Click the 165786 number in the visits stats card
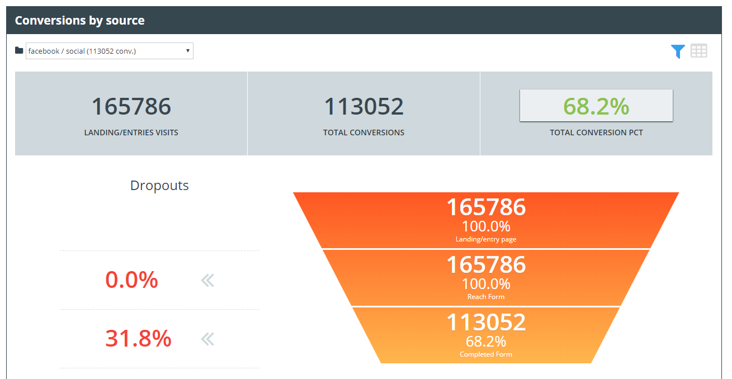Screen dimensions: 732x379 pos(131,106)
